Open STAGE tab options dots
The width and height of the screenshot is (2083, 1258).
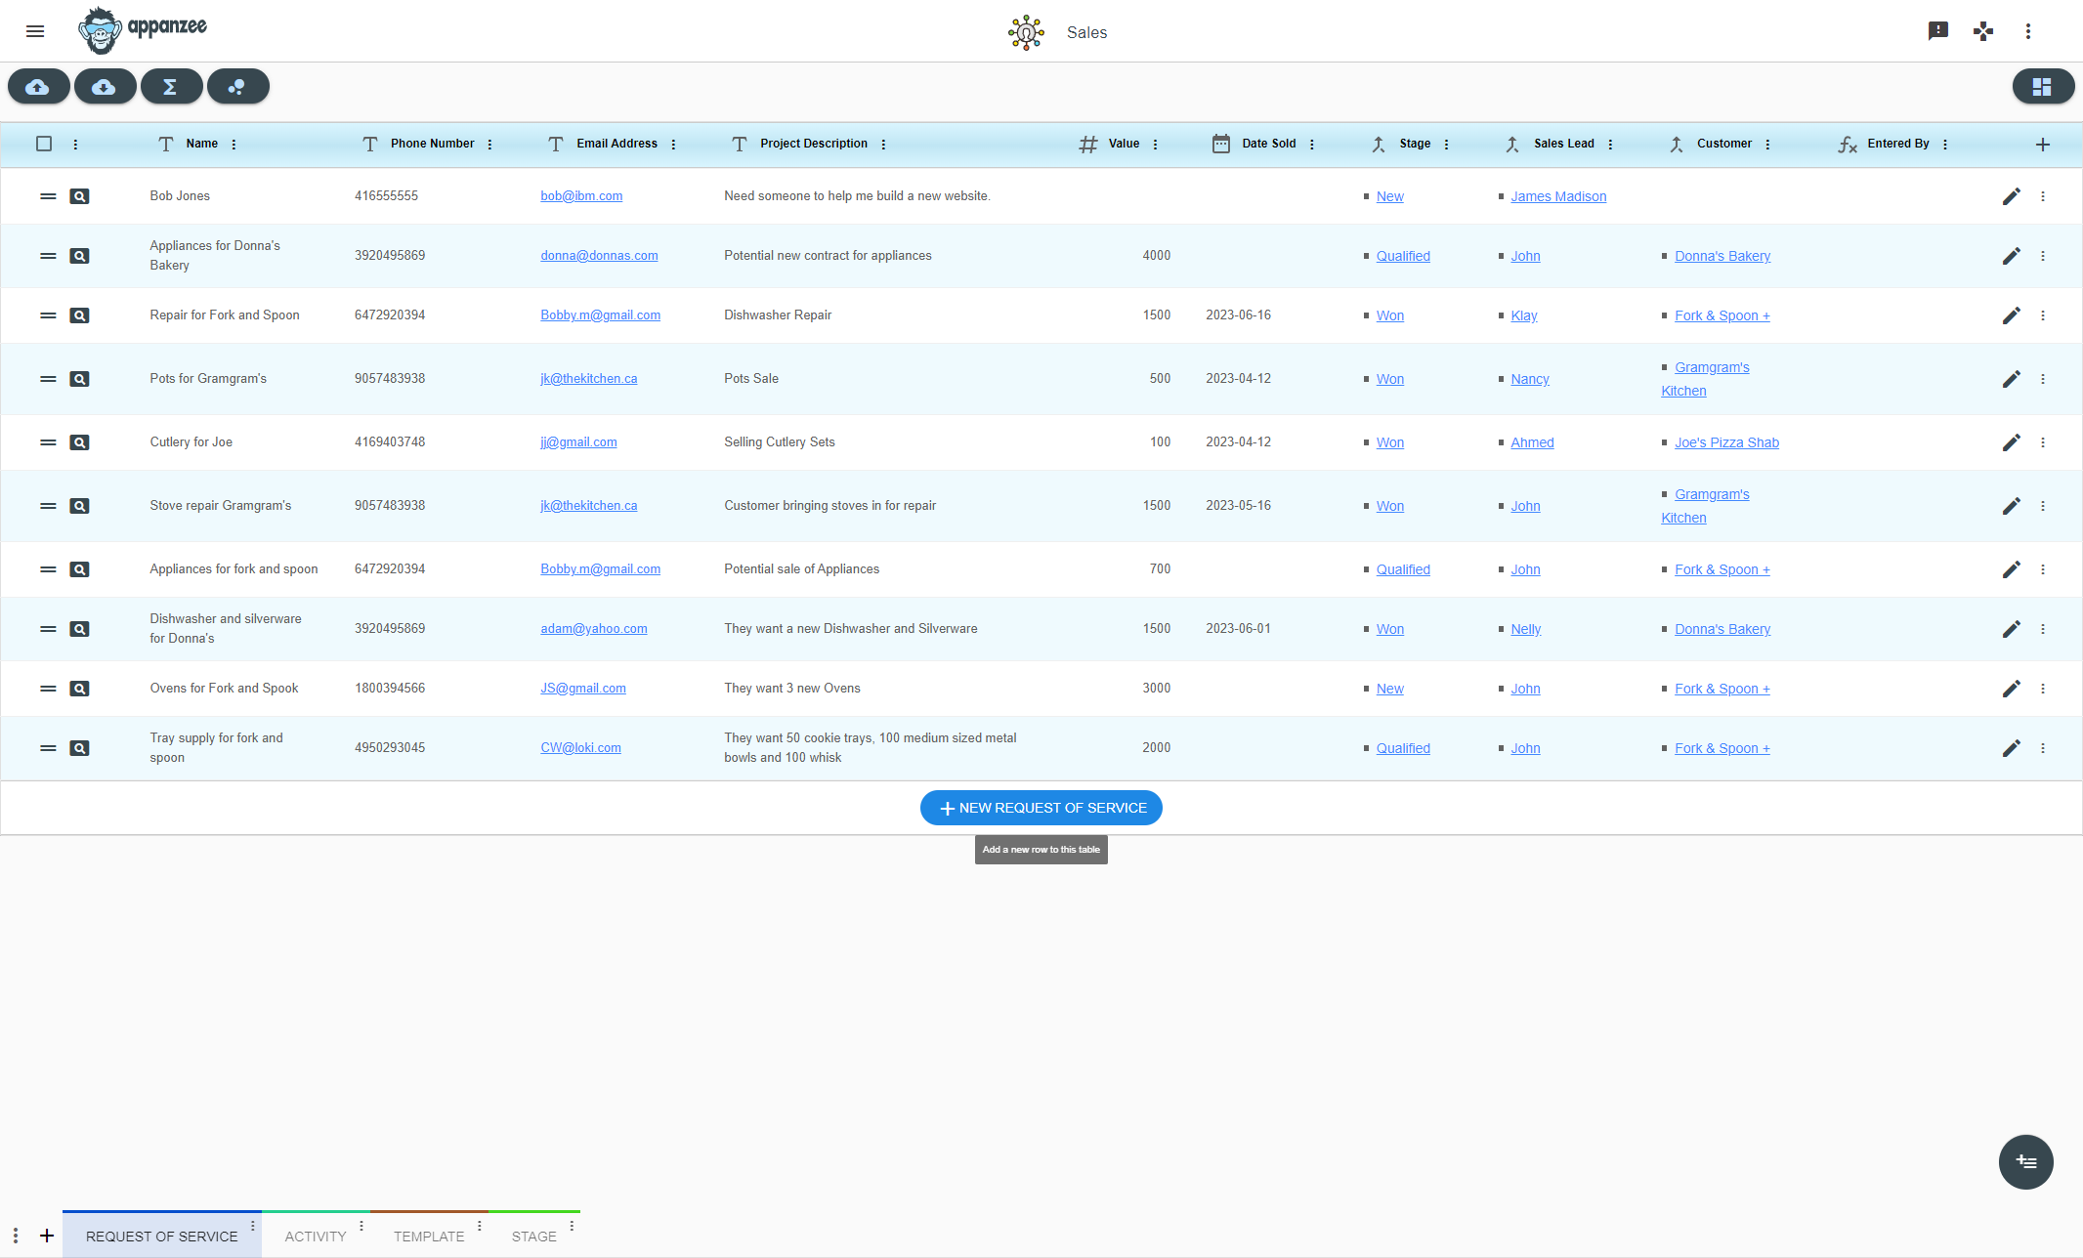[x=573, y=1225]
